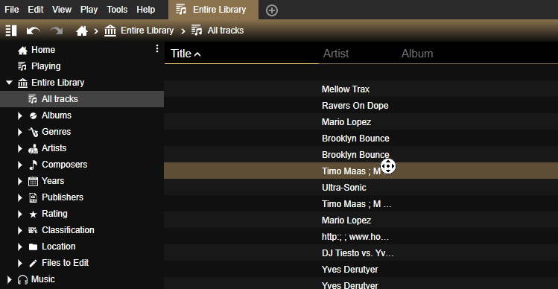Click the Genres saxophone icon

[x=33, y=132]
